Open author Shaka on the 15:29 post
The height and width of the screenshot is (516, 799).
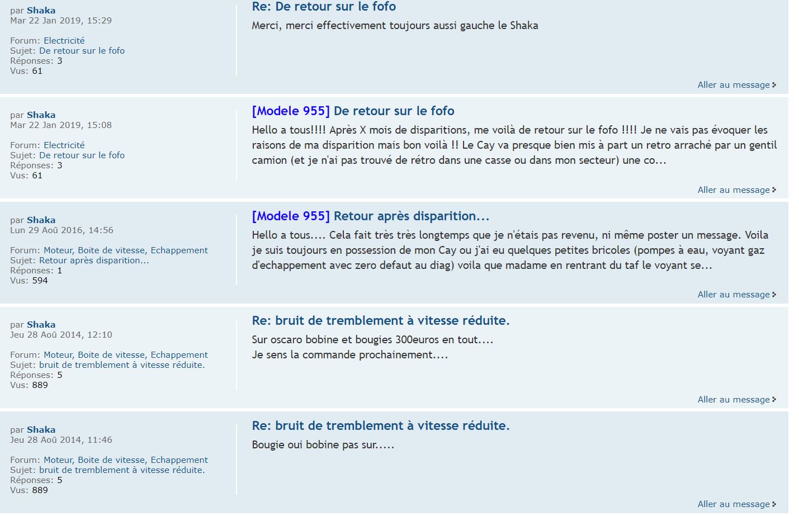pyautogui.click(x=41, y=11)
